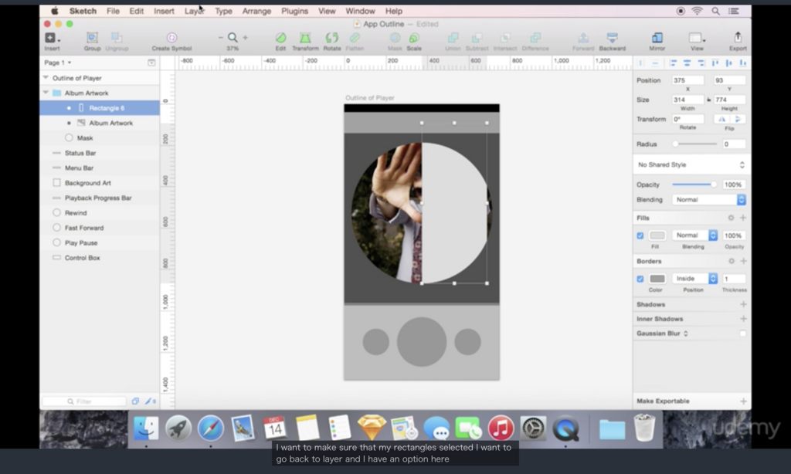Viewport: 791px width, 474px height.
Task: Open border Position dropdown
Action: click(694, 279)
